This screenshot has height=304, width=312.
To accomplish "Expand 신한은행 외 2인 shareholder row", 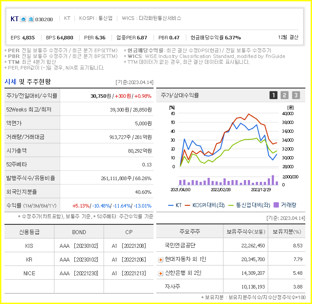I will pos(161,273).
